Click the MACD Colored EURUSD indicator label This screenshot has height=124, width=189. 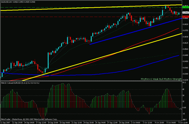pos(20,83)
